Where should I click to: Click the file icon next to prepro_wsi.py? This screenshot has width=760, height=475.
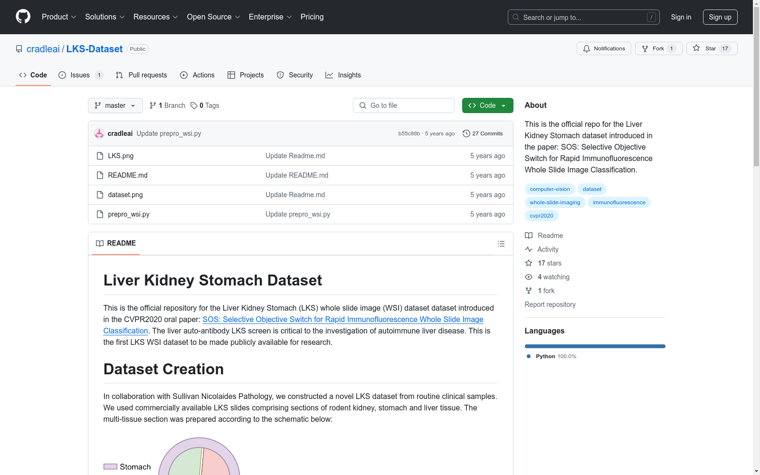[100, 214]
